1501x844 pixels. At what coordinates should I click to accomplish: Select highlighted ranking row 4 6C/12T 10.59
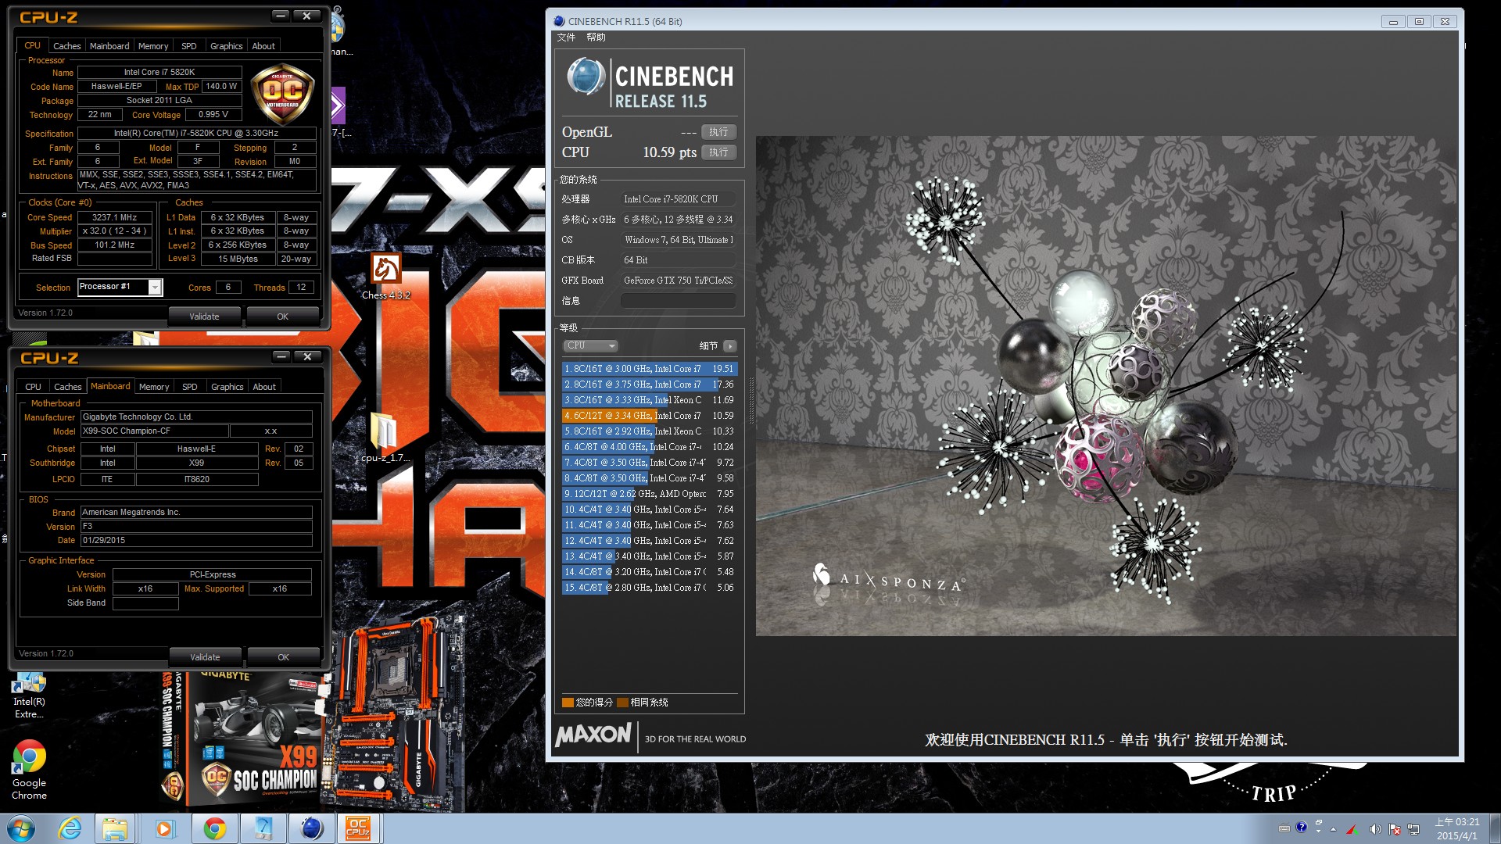650,416
